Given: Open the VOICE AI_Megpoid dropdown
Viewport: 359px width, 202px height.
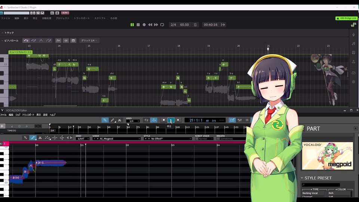Looking at the screenshot, I should 117,138.
